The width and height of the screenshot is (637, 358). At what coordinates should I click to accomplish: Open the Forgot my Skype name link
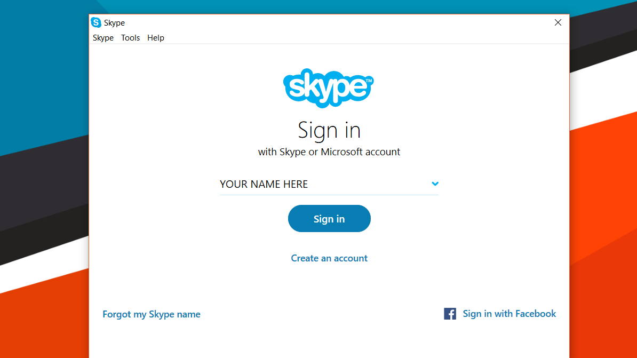tap(152, 314)
